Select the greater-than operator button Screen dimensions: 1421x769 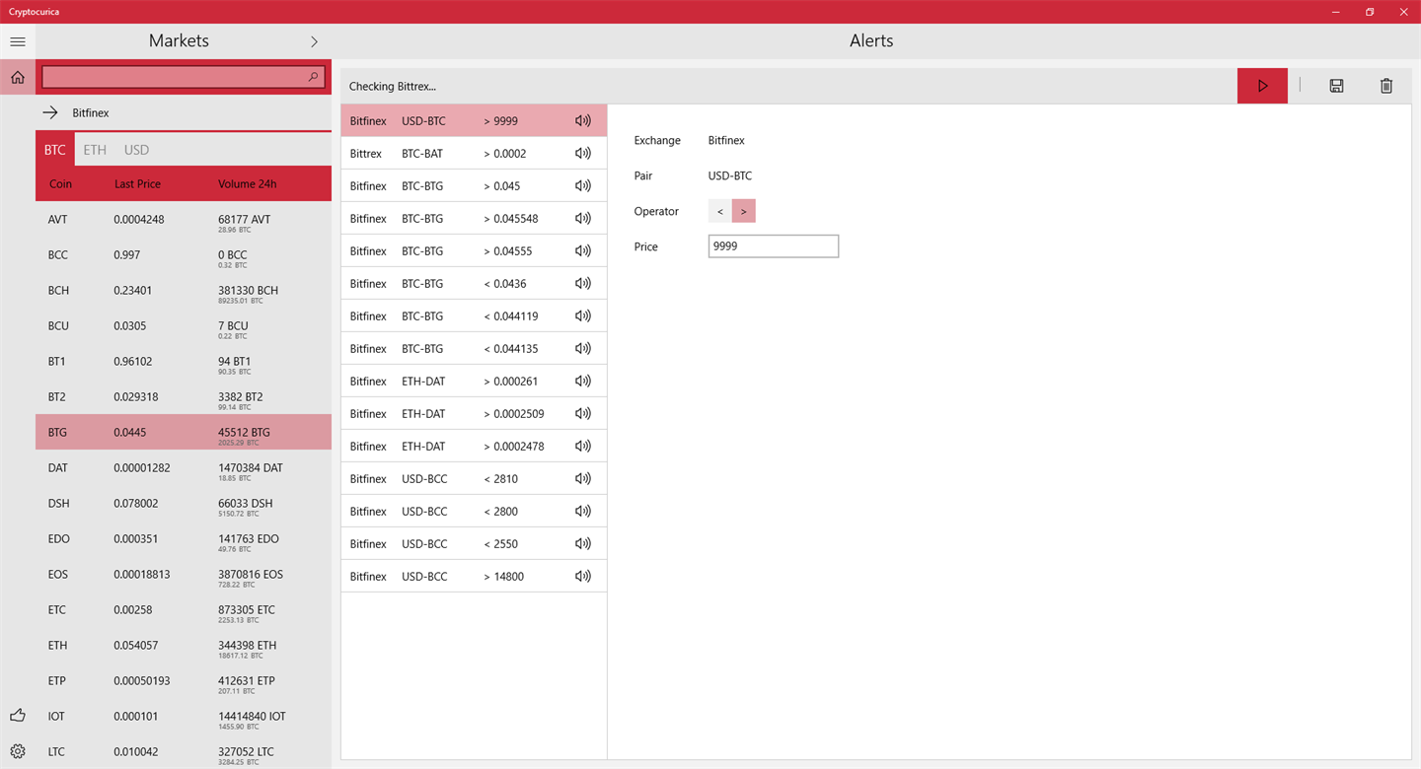pyautogui.click(x=744, y=211)
